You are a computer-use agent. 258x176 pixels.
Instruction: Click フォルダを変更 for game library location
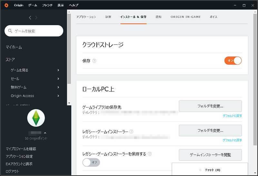click(210, 106)
